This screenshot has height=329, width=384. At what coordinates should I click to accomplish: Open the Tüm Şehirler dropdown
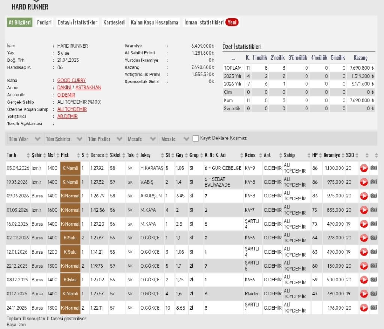pos(64,139)
